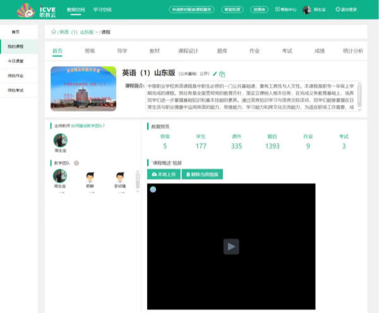Click the 课件 count 335
This screenshot has height=313, width=379.
[236, 146]
